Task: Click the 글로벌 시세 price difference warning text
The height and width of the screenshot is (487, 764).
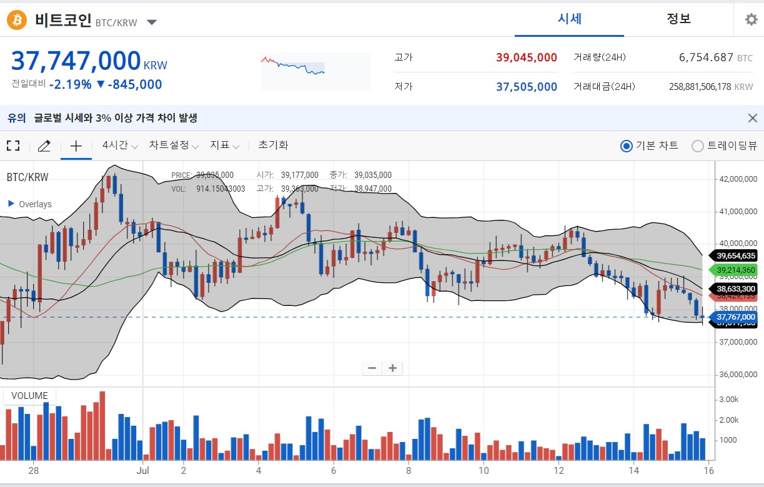Action: [x=116, y=118]
